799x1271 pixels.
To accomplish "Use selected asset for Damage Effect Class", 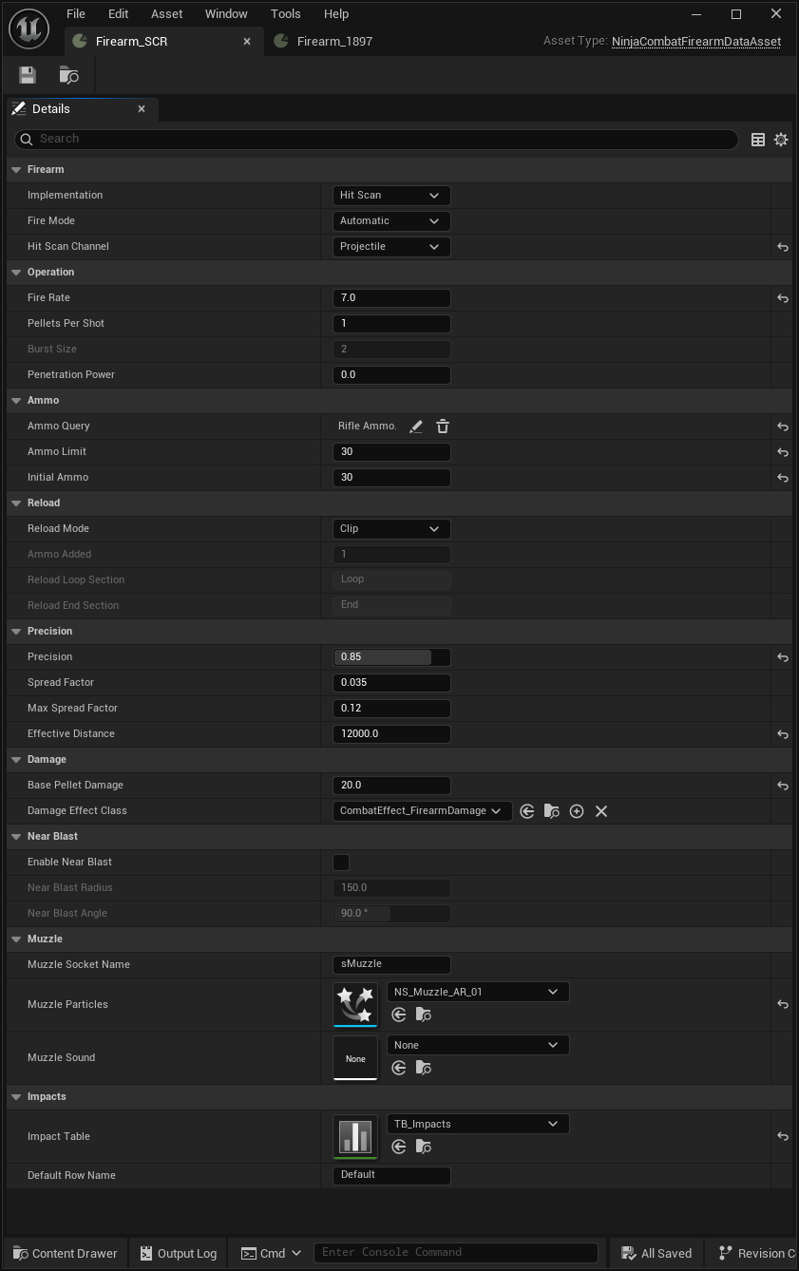I will point(527,811).
